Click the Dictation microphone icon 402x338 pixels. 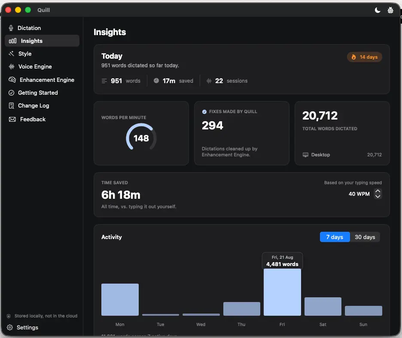tap(11, 28)
